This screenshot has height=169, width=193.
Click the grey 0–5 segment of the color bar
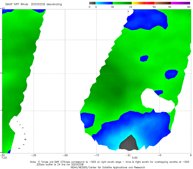point(92,3)
